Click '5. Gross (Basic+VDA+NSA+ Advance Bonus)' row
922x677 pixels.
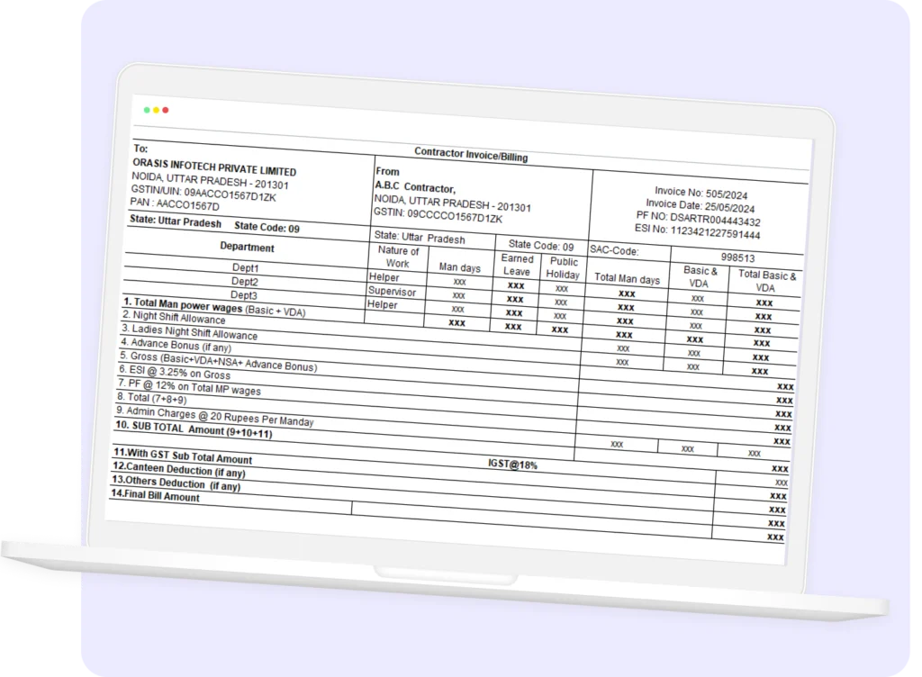coord(218,361)
